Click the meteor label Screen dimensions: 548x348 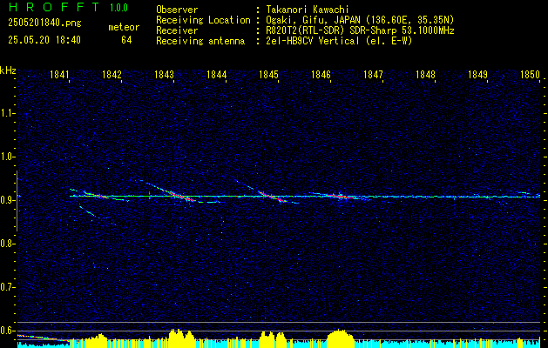click(124, 27)
